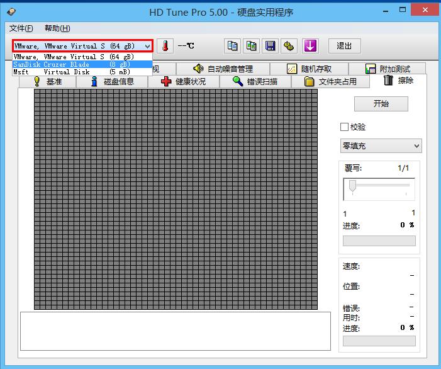
Task: Maximize the HD Tune Pro window
Action: (403, 10)
